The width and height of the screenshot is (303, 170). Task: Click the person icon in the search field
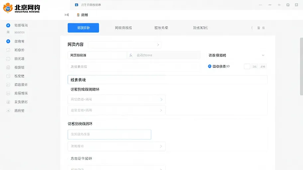131,55
